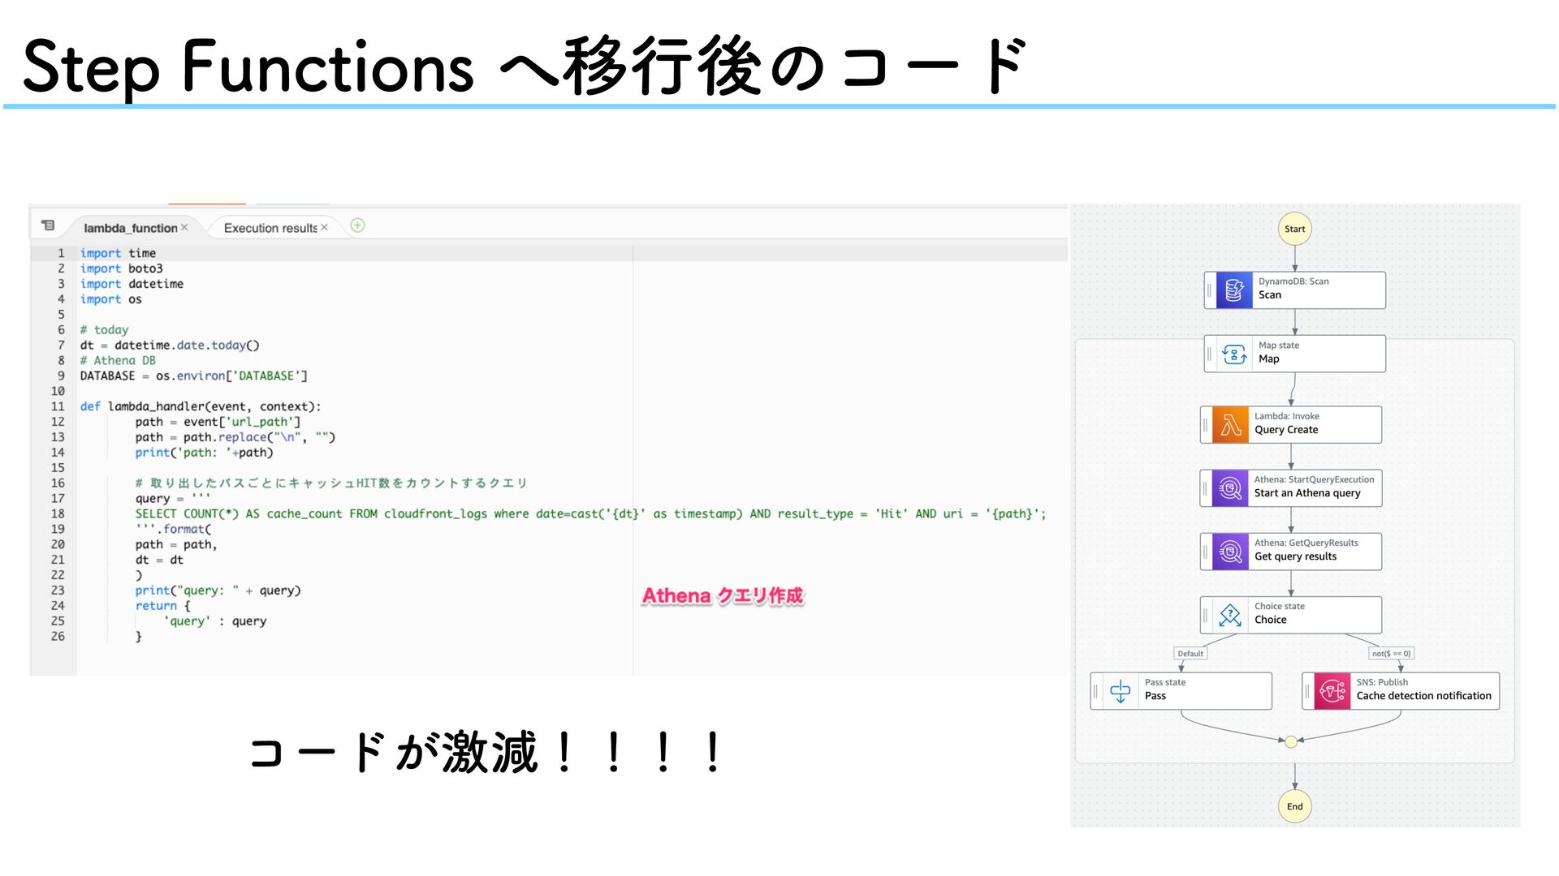Select the DynamoDB Scan state icon
Screen dimensions: 1559x876
1234,290
